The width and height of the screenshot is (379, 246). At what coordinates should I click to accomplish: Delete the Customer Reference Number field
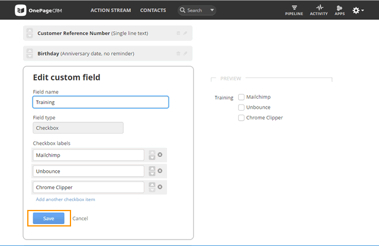(178, 33)
